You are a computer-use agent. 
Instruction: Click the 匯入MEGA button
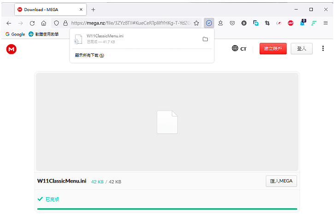[x=281, y=181]
